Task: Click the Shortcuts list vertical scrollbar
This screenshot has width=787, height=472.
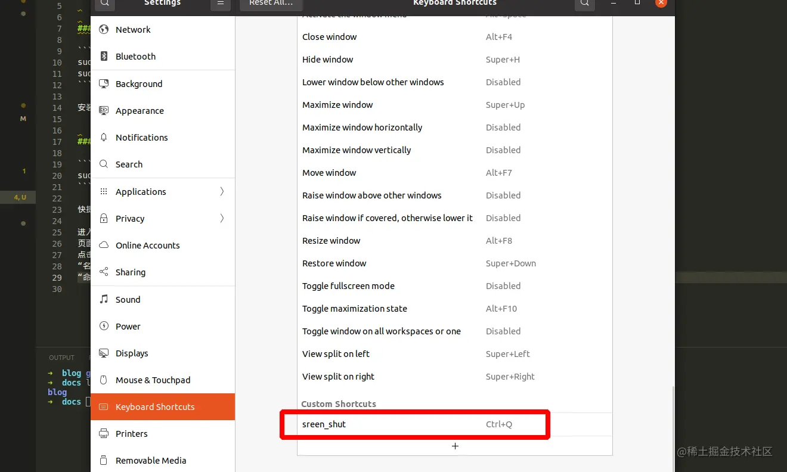Action: click(x=673, y=428)
